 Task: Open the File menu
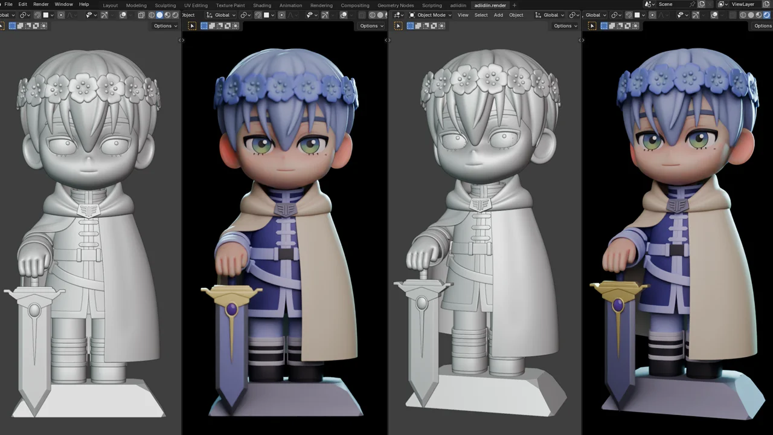pyautogui.click(x=8, y=5)
